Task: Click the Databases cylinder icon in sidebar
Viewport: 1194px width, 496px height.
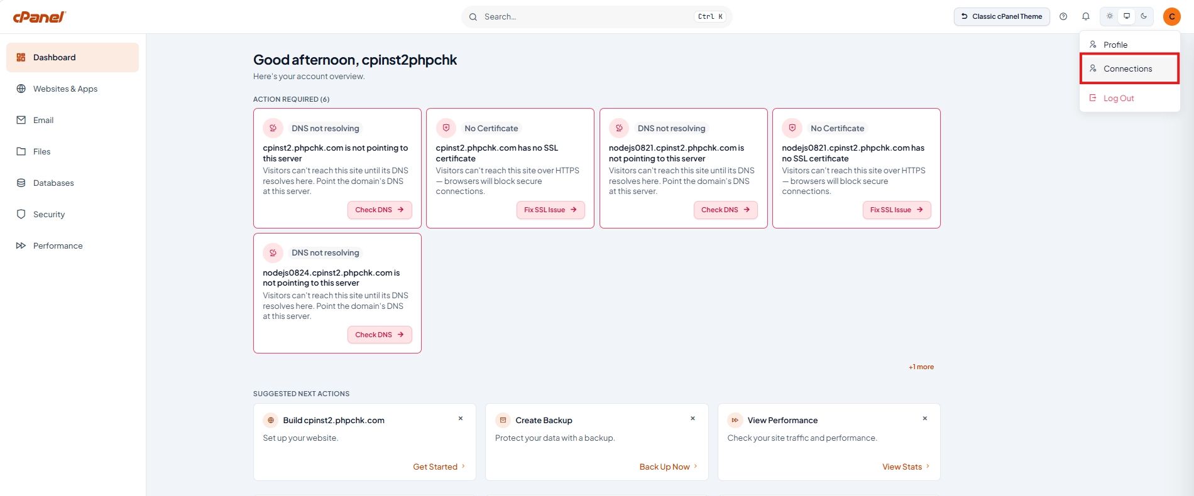Action: (x=21, y=183)
